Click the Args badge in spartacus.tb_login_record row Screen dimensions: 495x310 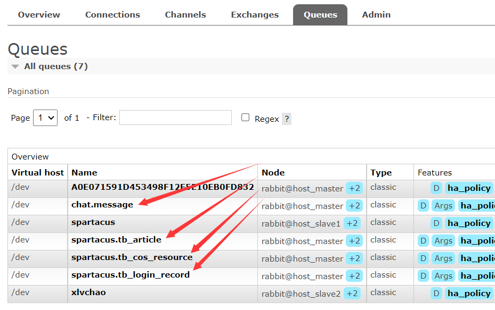coord(443,276)
